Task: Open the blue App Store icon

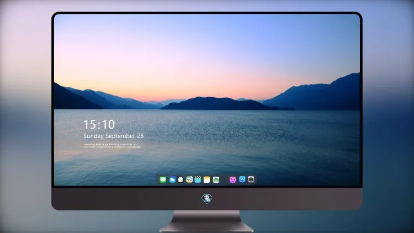Action: 242,179
